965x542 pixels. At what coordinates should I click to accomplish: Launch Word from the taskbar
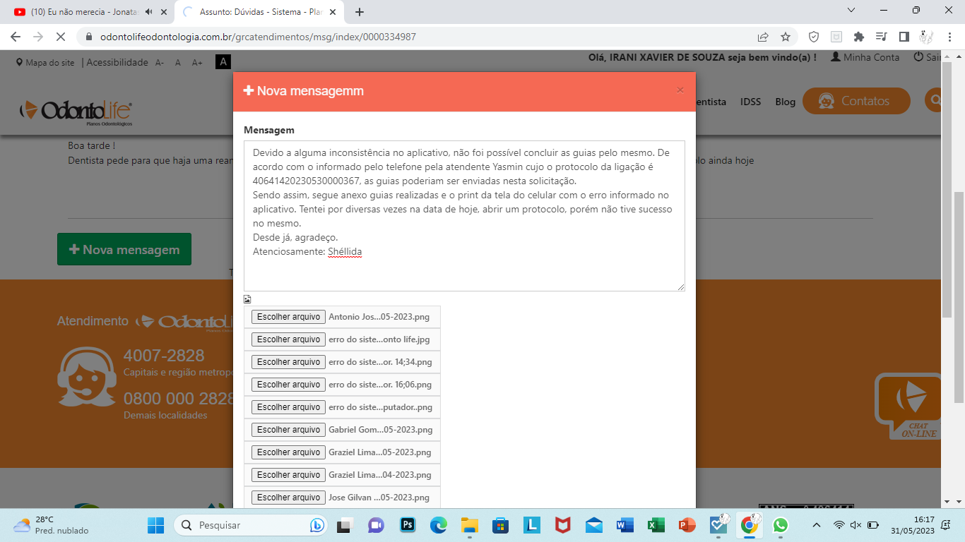coord(625,525)
